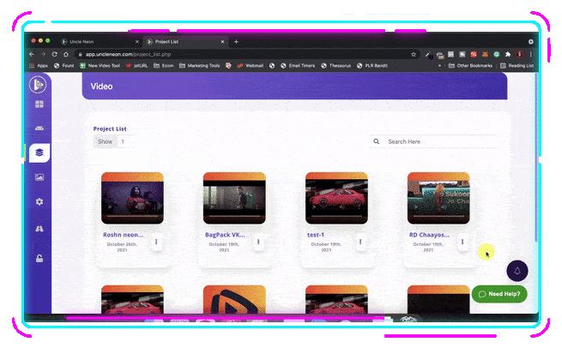
Task: Open the Thesaurus bookmark
Action: click(336, 65)
